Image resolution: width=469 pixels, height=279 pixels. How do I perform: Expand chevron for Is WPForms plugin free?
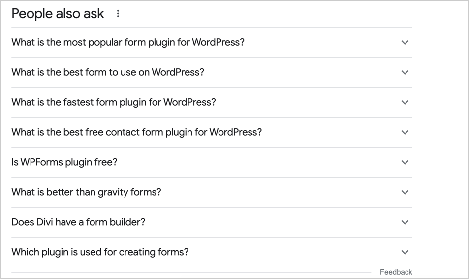(405, 162)
